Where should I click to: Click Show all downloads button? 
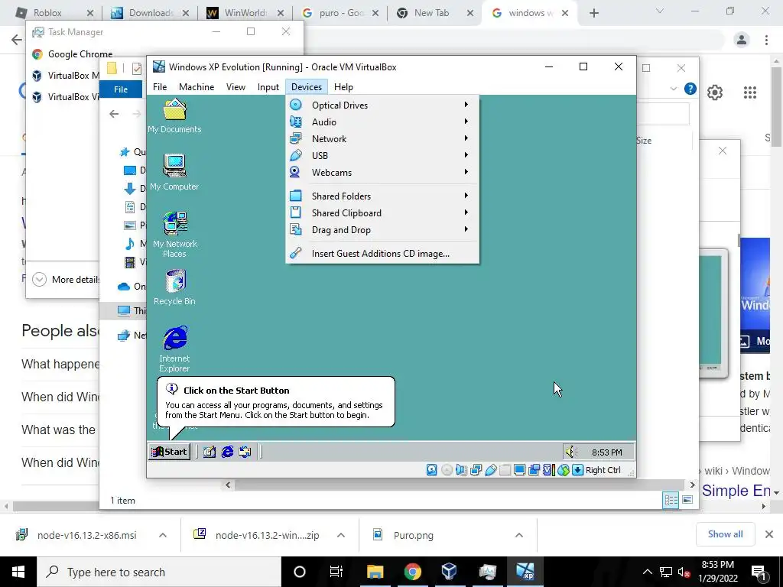pos(725,534)
